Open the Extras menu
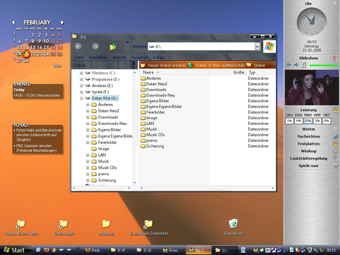This screenshot has height=255, width=340. tap(158, 57)
